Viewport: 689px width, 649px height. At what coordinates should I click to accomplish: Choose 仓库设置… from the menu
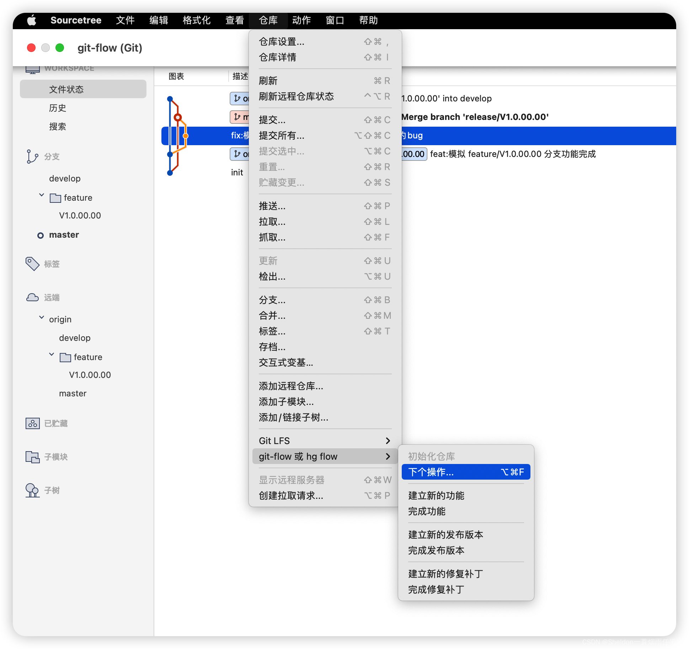325,42
